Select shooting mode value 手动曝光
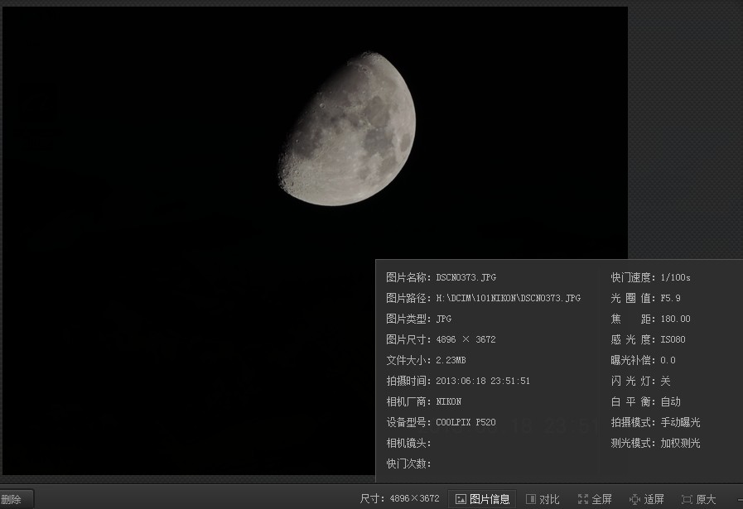Image resolution: width=743 pixels, height=509 pixels. [680, 422]
